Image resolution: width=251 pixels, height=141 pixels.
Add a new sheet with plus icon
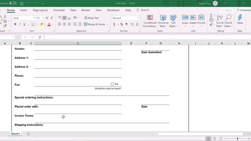click(28, 134)
